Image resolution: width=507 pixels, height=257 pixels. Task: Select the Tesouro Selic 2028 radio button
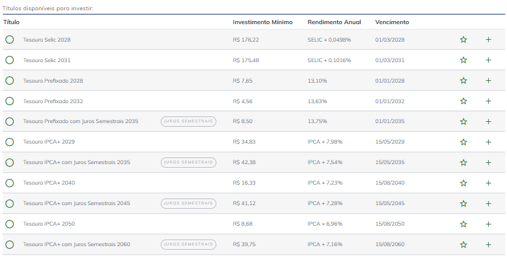coord(10,40)
